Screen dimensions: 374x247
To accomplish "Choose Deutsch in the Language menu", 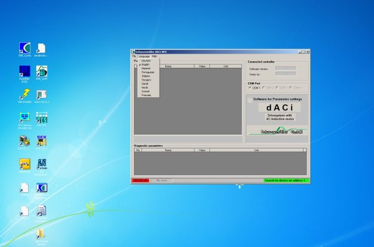I will 148,61.
